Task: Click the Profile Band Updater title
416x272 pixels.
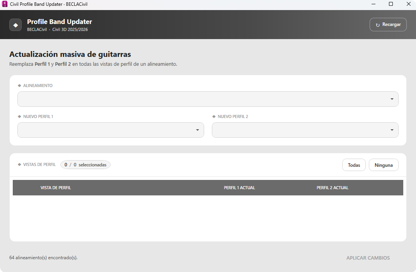Action: click(x=60, y=22)
